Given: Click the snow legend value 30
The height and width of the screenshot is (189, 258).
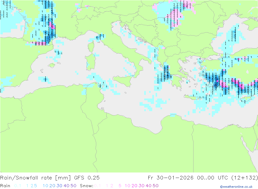Looking at the screenshot, I should 141,186.
